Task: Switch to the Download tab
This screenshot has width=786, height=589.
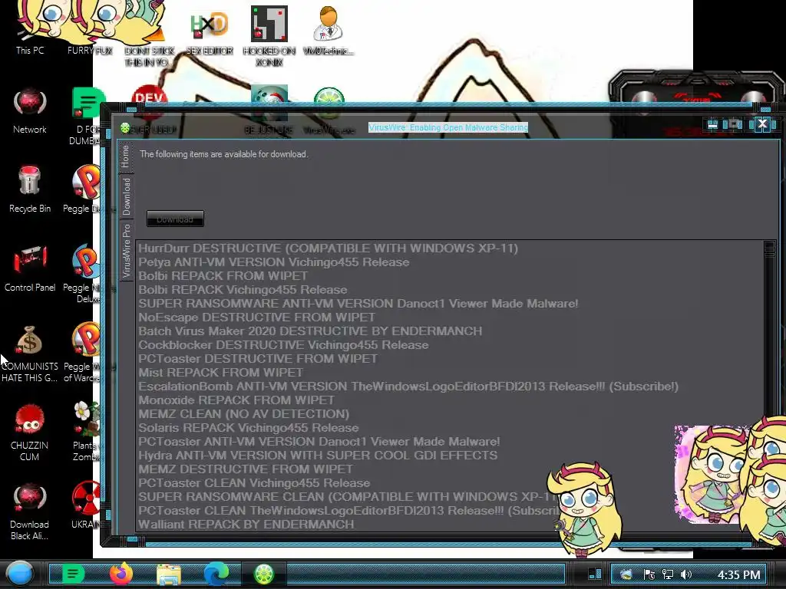Action: point(127,196)
